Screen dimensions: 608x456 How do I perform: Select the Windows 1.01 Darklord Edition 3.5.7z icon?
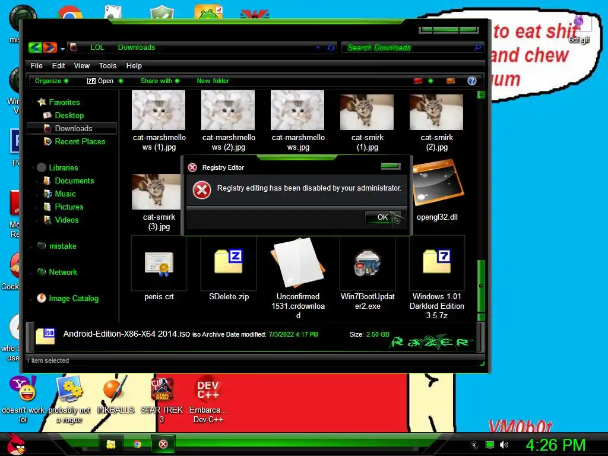pyautogui.click(x=436, y=261)
